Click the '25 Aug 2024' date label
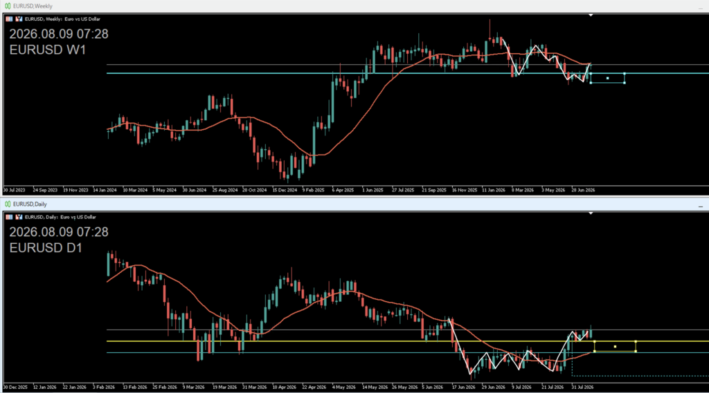709x393 pixels. click(x=225, y=190)
